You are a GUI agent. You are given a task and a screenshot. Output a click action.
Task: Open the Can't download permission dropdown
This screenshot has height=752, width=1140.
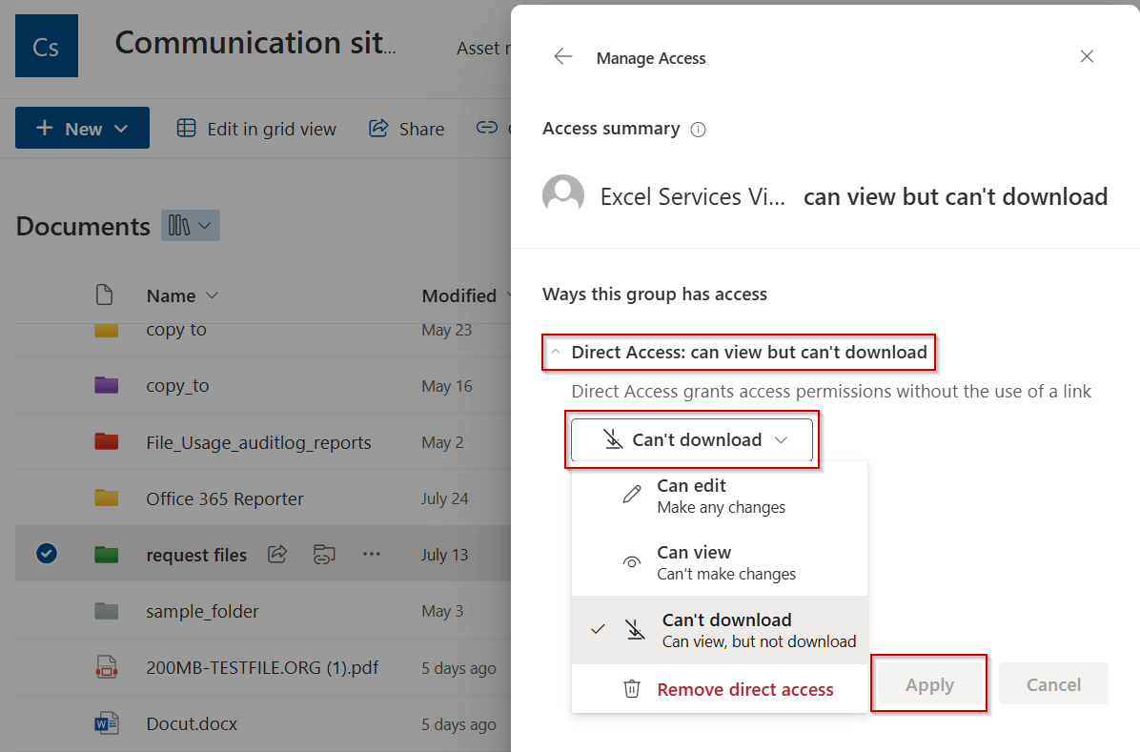coord(692,439)
